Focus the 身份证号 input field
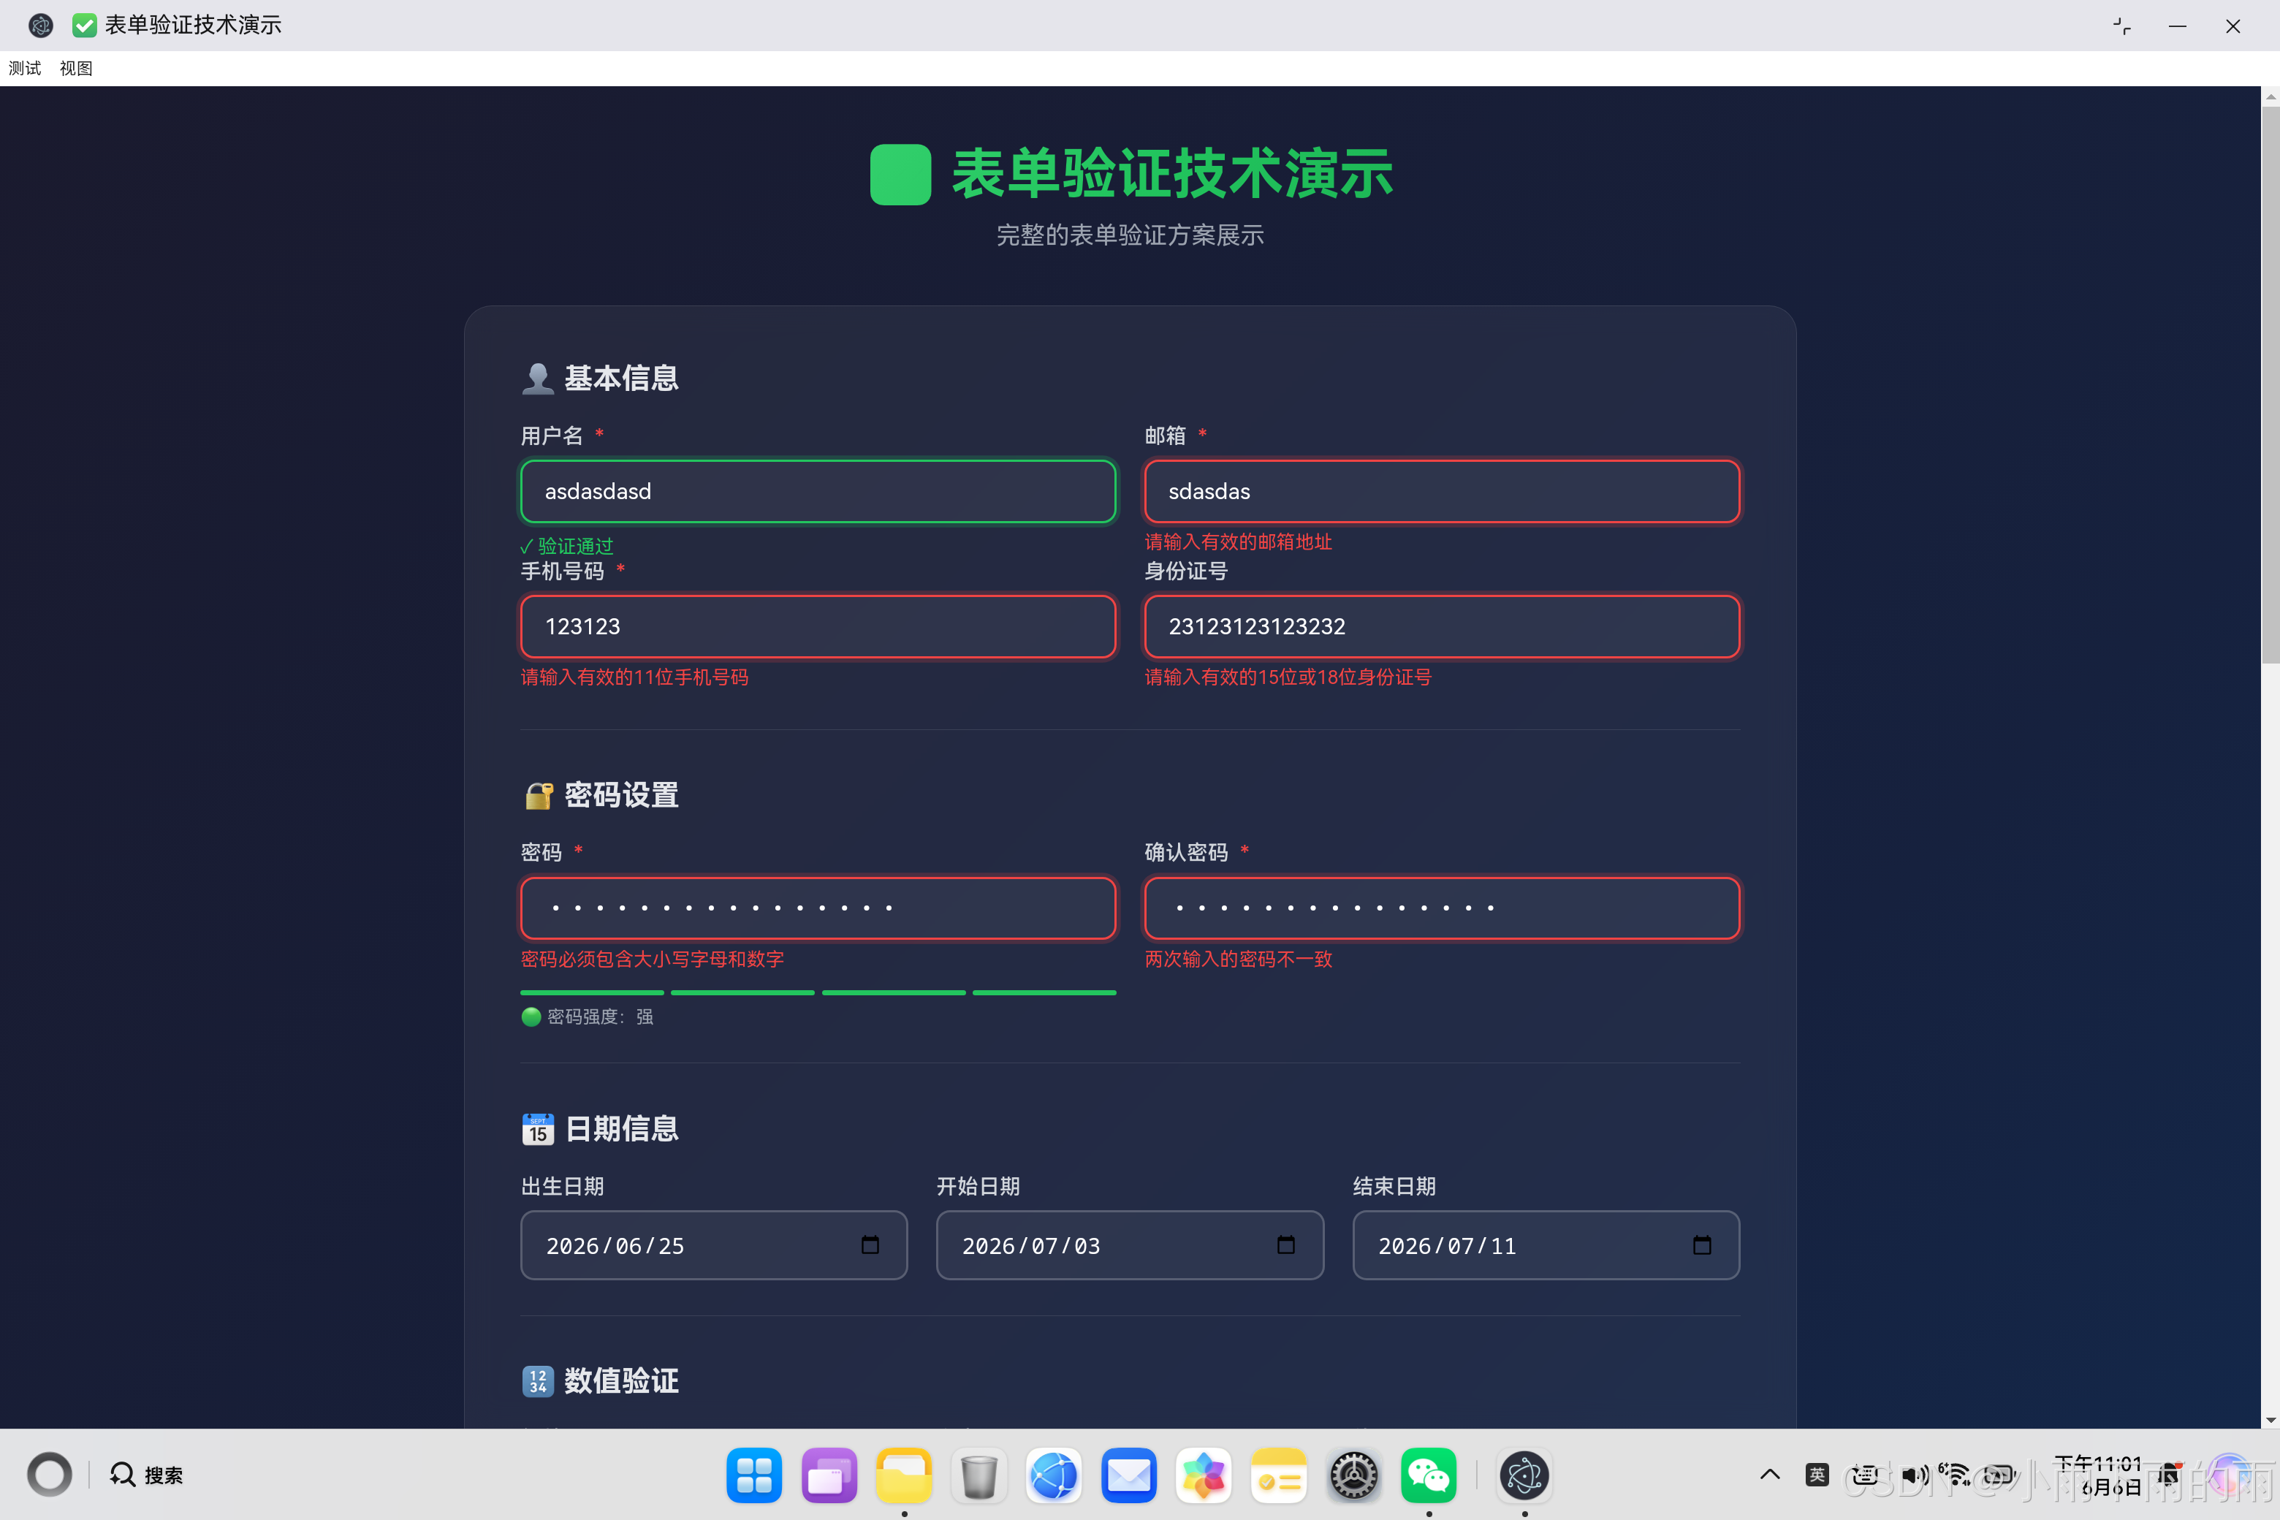This screenshot has height=1520, width=2280. [1442, 626]
